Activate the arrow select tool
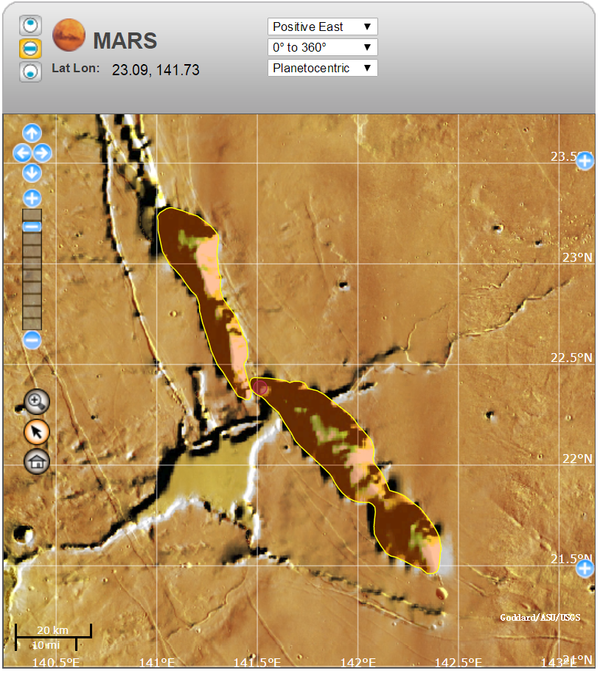600x676 pixels. 37,432
